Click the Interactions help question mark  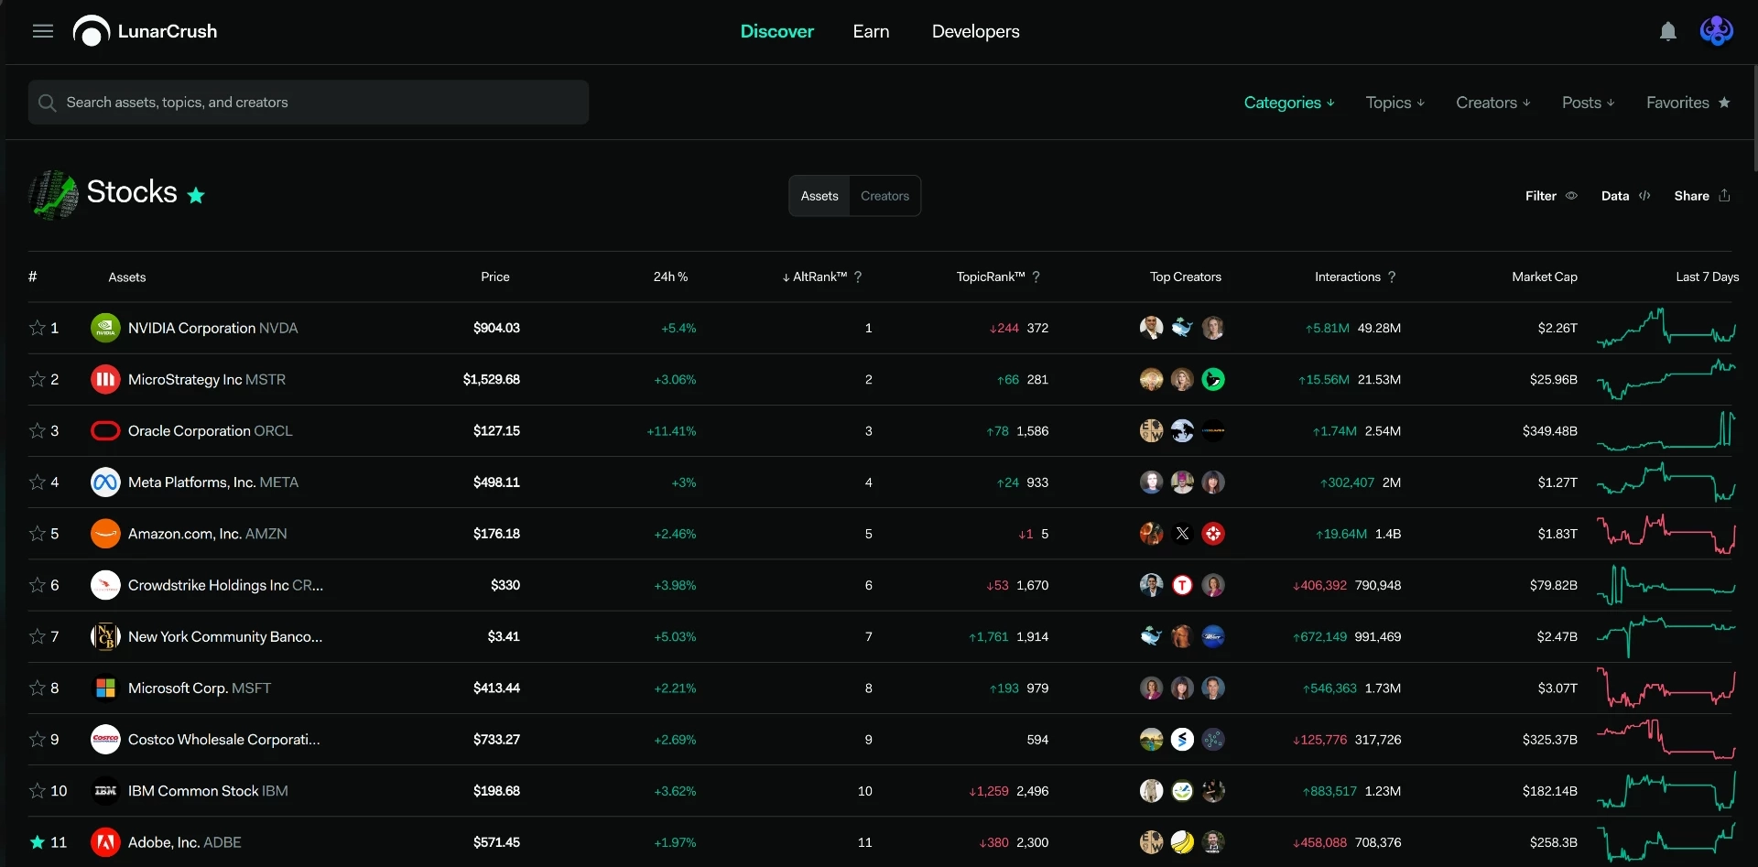(x=1392, y=276)
